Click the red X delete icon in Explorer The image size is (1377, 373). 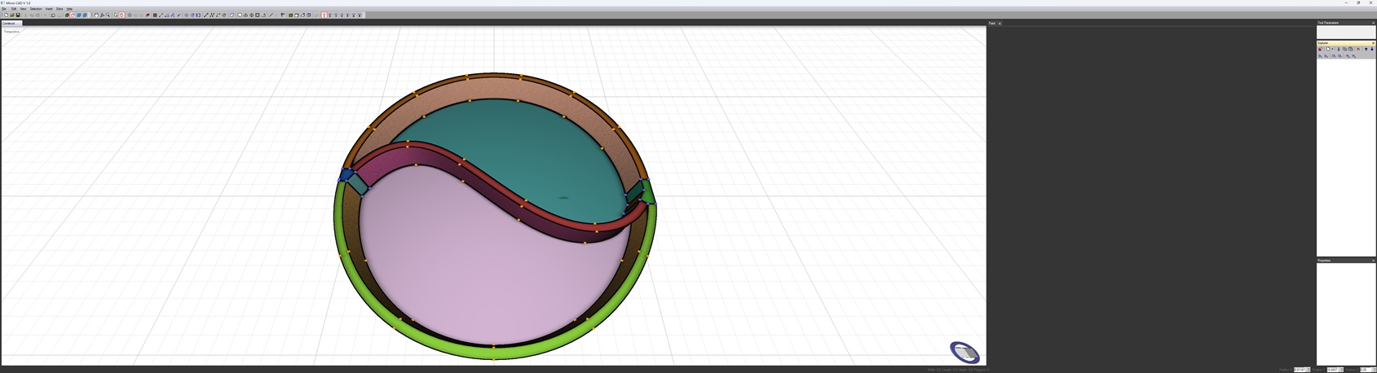point(1358,49)
